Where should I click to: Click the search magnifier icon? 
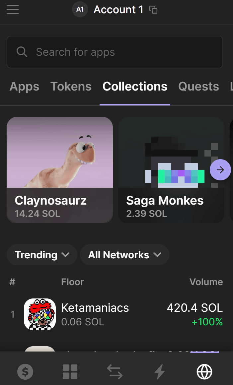22,52
